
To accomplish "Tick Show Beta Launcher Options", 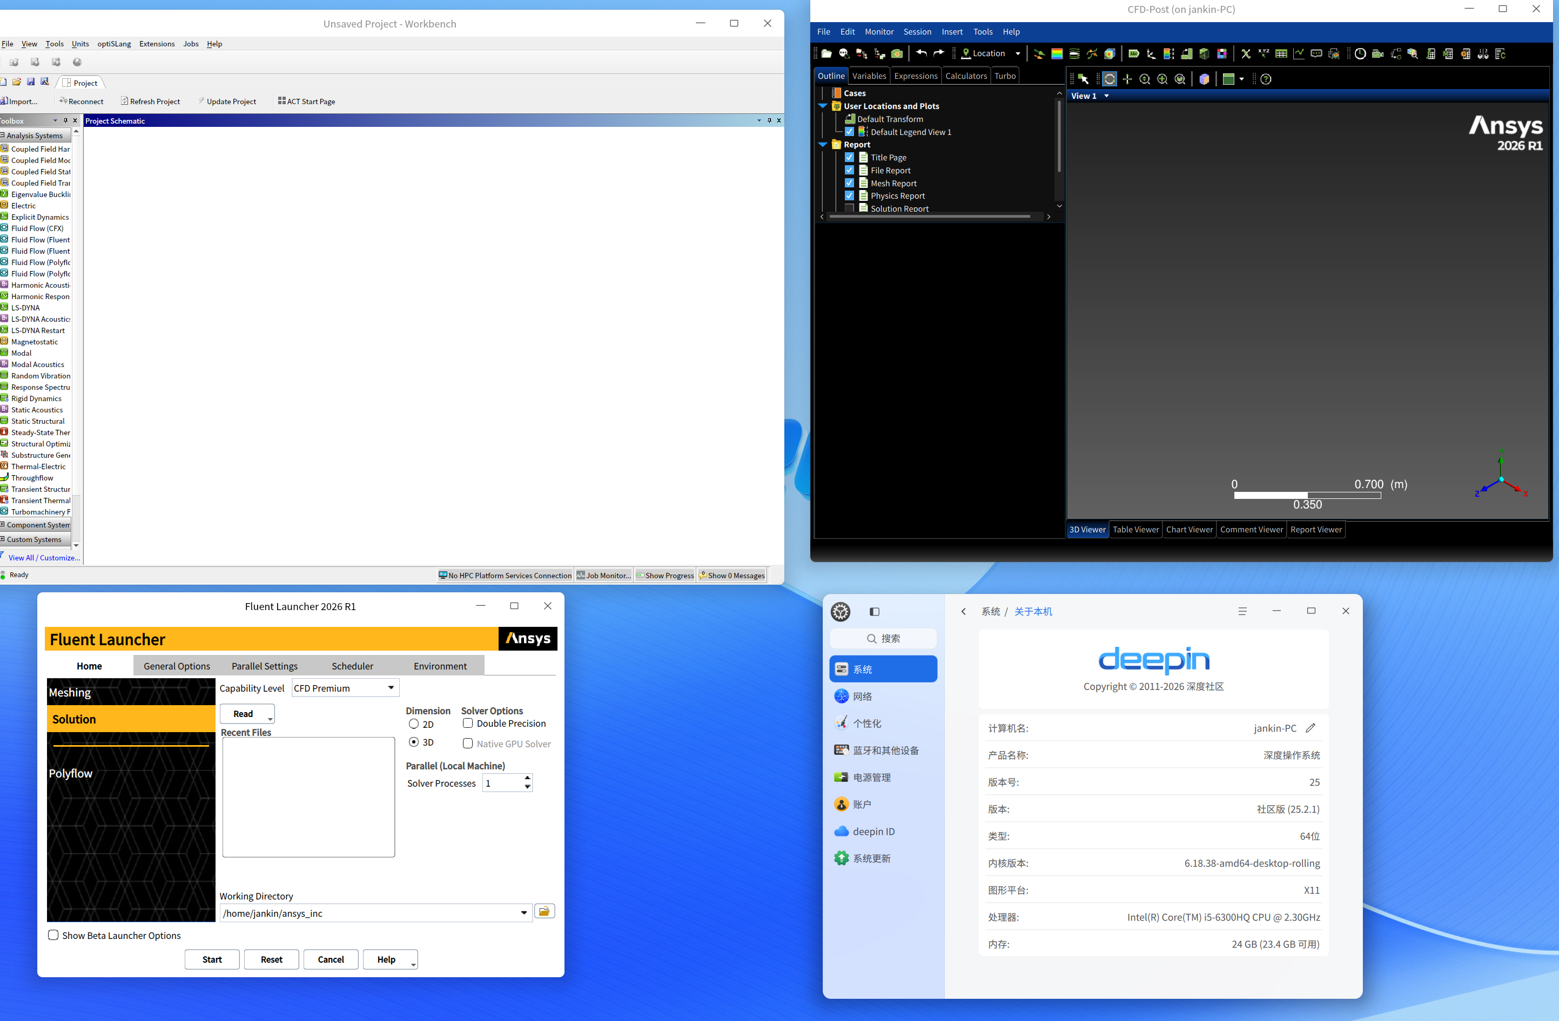I will click(x=53, y=935).
